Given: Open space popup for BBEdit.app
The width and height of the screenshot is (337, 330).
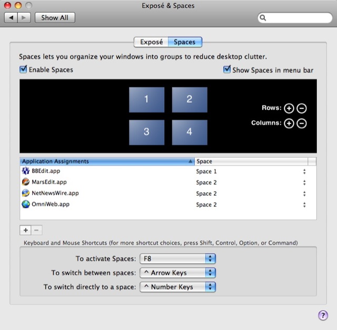Looking at the screenshot, I should point(304,172).
